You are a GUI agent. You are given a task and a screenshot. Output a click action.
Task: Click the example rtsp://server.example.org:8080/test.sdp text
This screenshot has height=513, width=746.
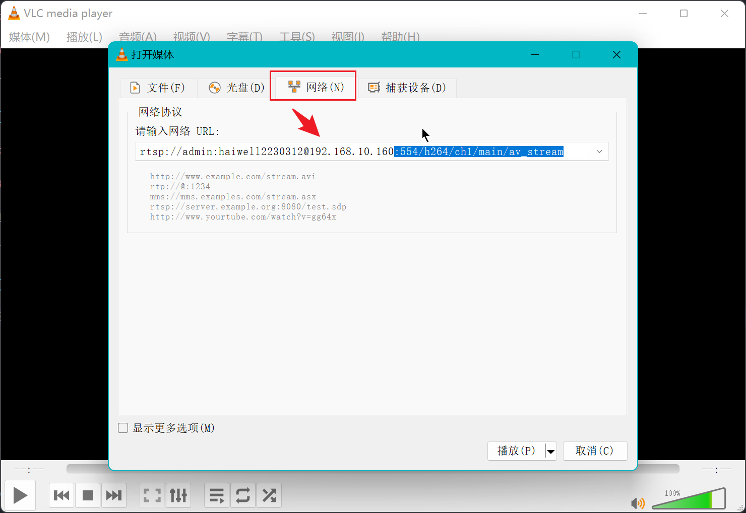(x=248, y=207)
